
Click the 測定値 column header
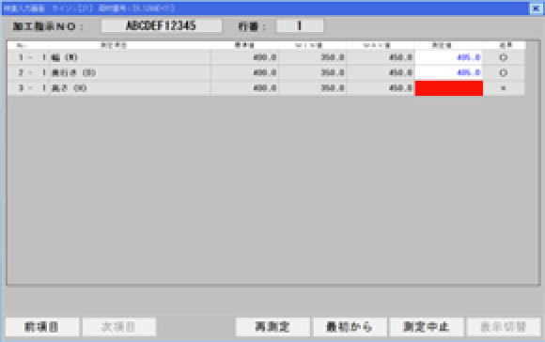pyautogui.click(x=442, y=45)
